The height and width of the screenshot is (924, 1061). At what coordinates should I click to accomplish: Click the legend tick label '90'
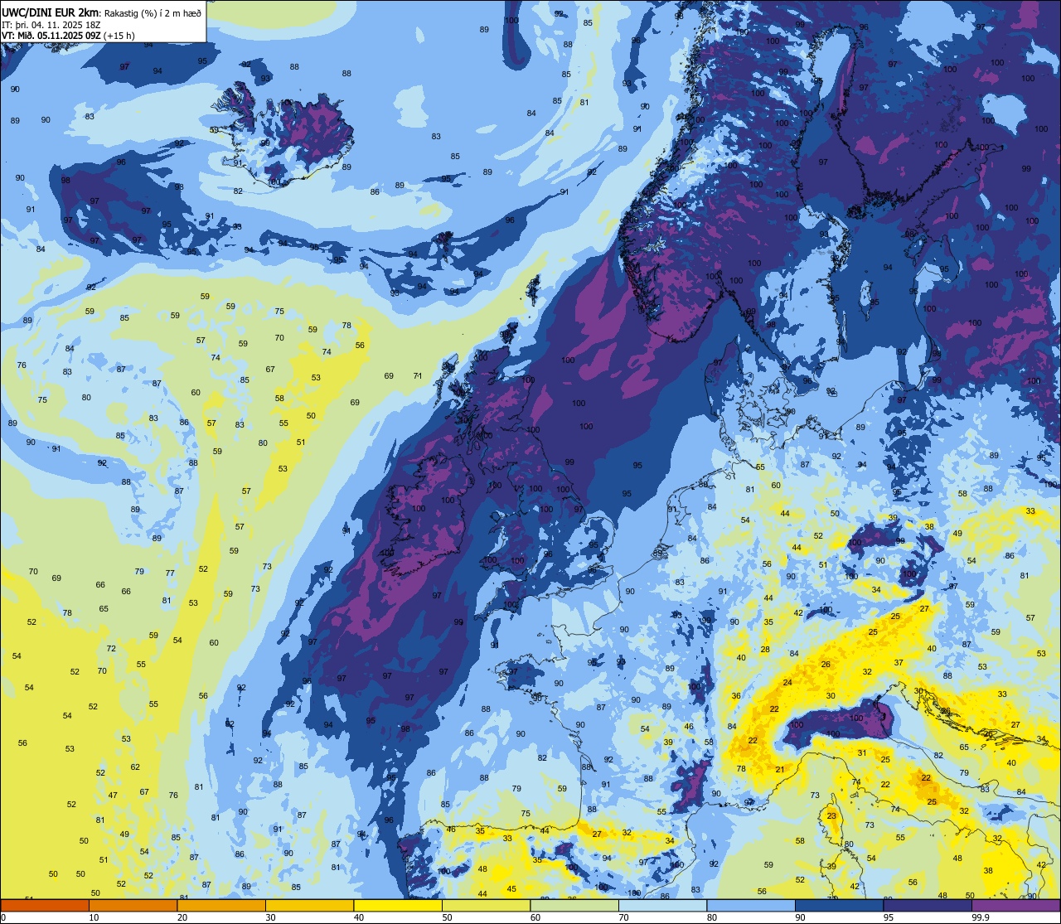point(800,917)
